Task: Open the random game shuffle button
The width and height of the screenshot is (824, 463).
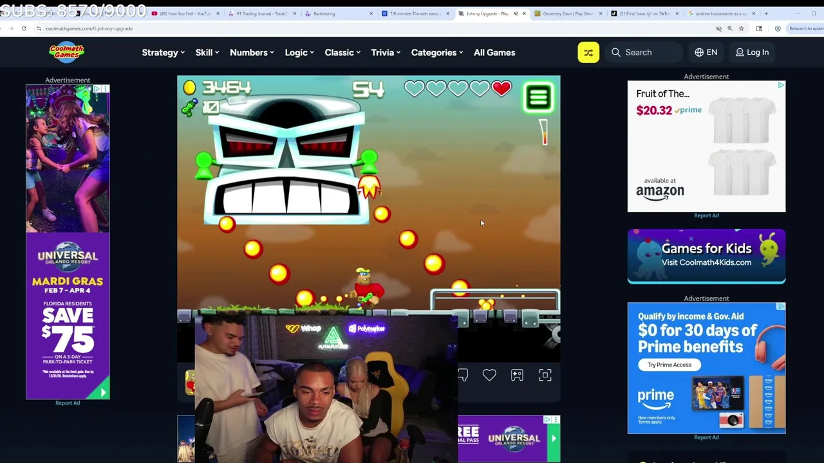Action: pyautogui.click(x=588, y=53)
